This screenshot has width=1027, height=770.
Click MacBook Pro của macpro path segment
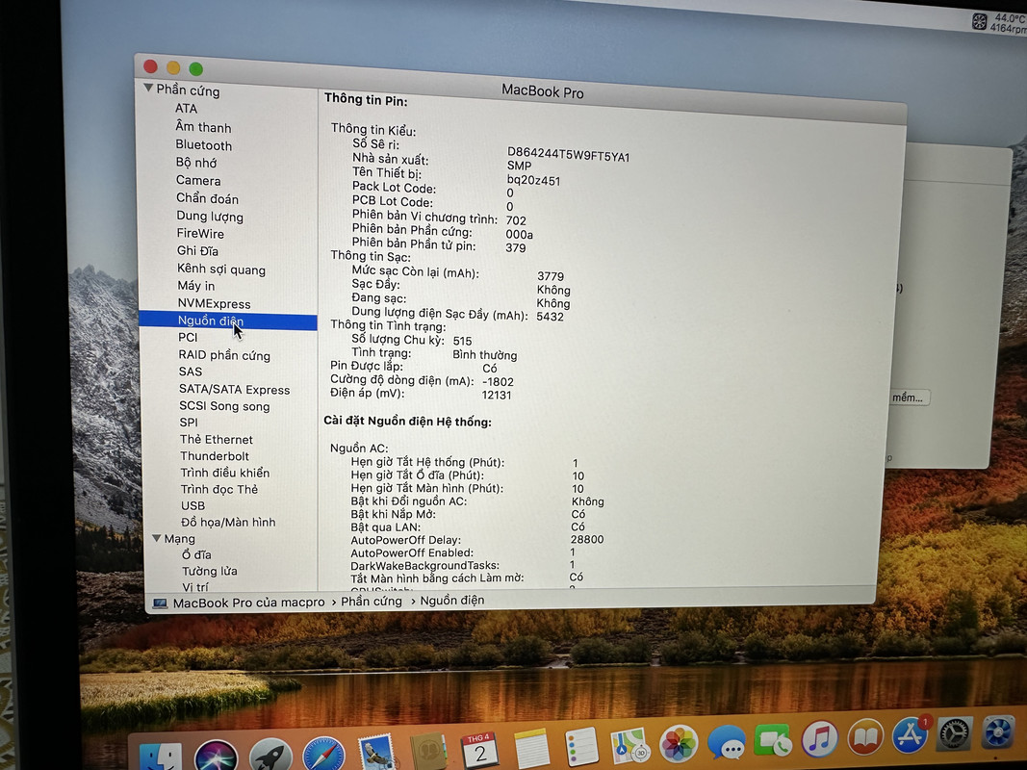tap(248, 603)
